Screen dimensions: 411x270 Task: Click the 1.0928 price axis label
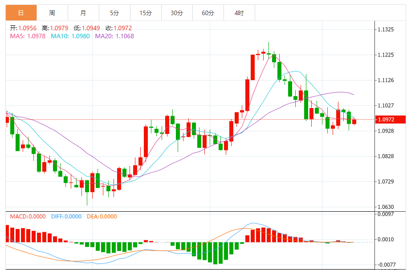[386, 131]
